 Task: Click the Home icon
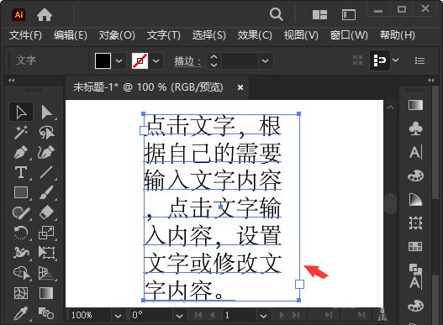coord(45,14)
